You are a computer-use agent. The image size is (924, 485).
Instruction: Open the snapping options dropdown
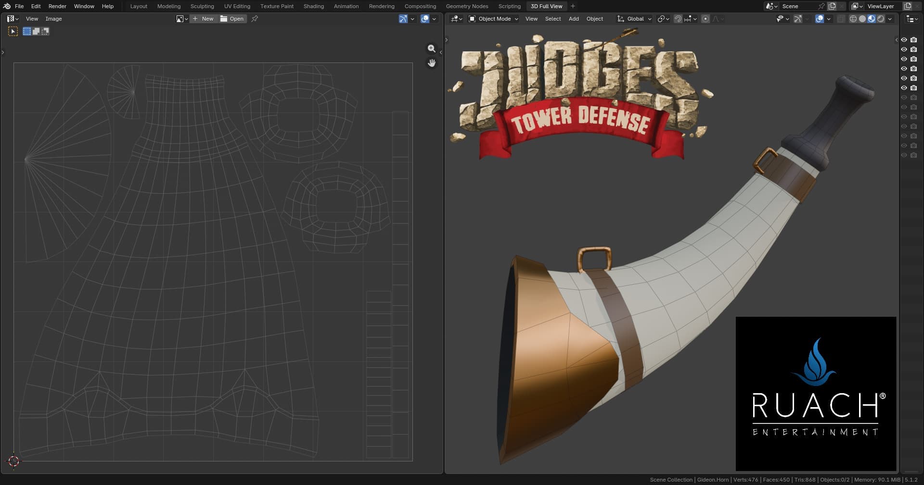click(x=690, y=19)
